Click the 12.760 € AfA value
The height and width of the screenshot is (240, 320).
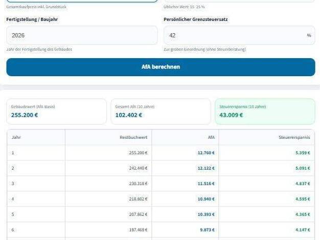(206, 153)
